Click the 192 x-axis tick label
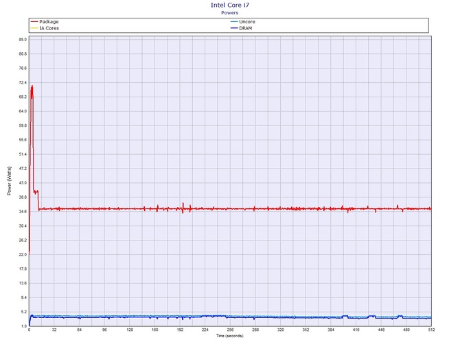 pyautogui.click(x=180, y=330)
